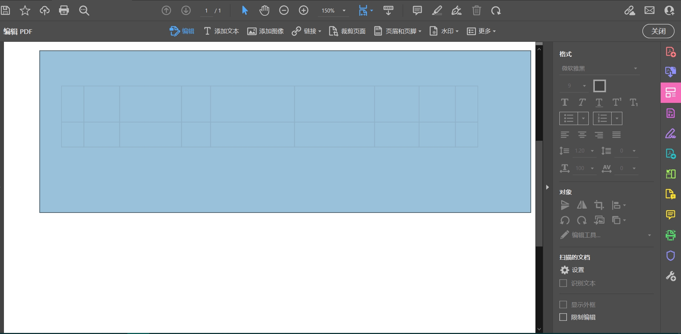
Task: Go to previous page arrow
Action: point(166,10)
